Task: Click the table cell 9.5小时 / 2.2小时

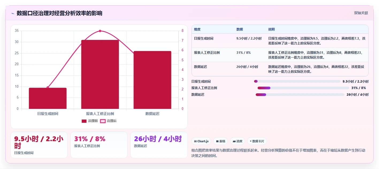Action: point(249,39)
